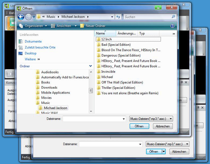
Task: Open the split arrow on back dialog Öffnen
Action: [x=164, y=152]
